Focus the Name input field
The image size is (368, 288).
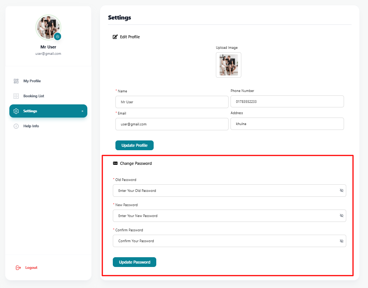coord(172,102)
